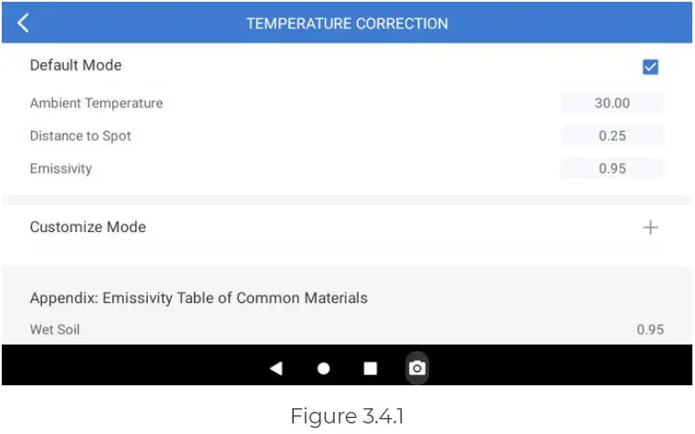Tap the Android back triangle button

pyautogui.click(x=276, y=368)
